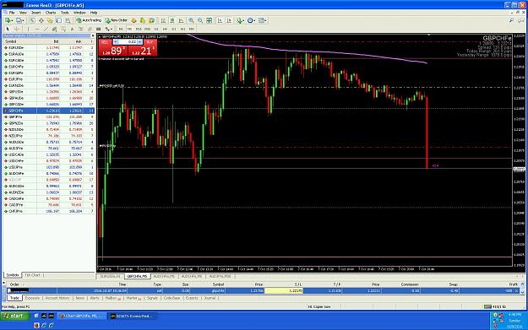This screenshot has width=528, height=330.
Task: Select the Fibonacci retracement tool
Action: pos(63,30)
